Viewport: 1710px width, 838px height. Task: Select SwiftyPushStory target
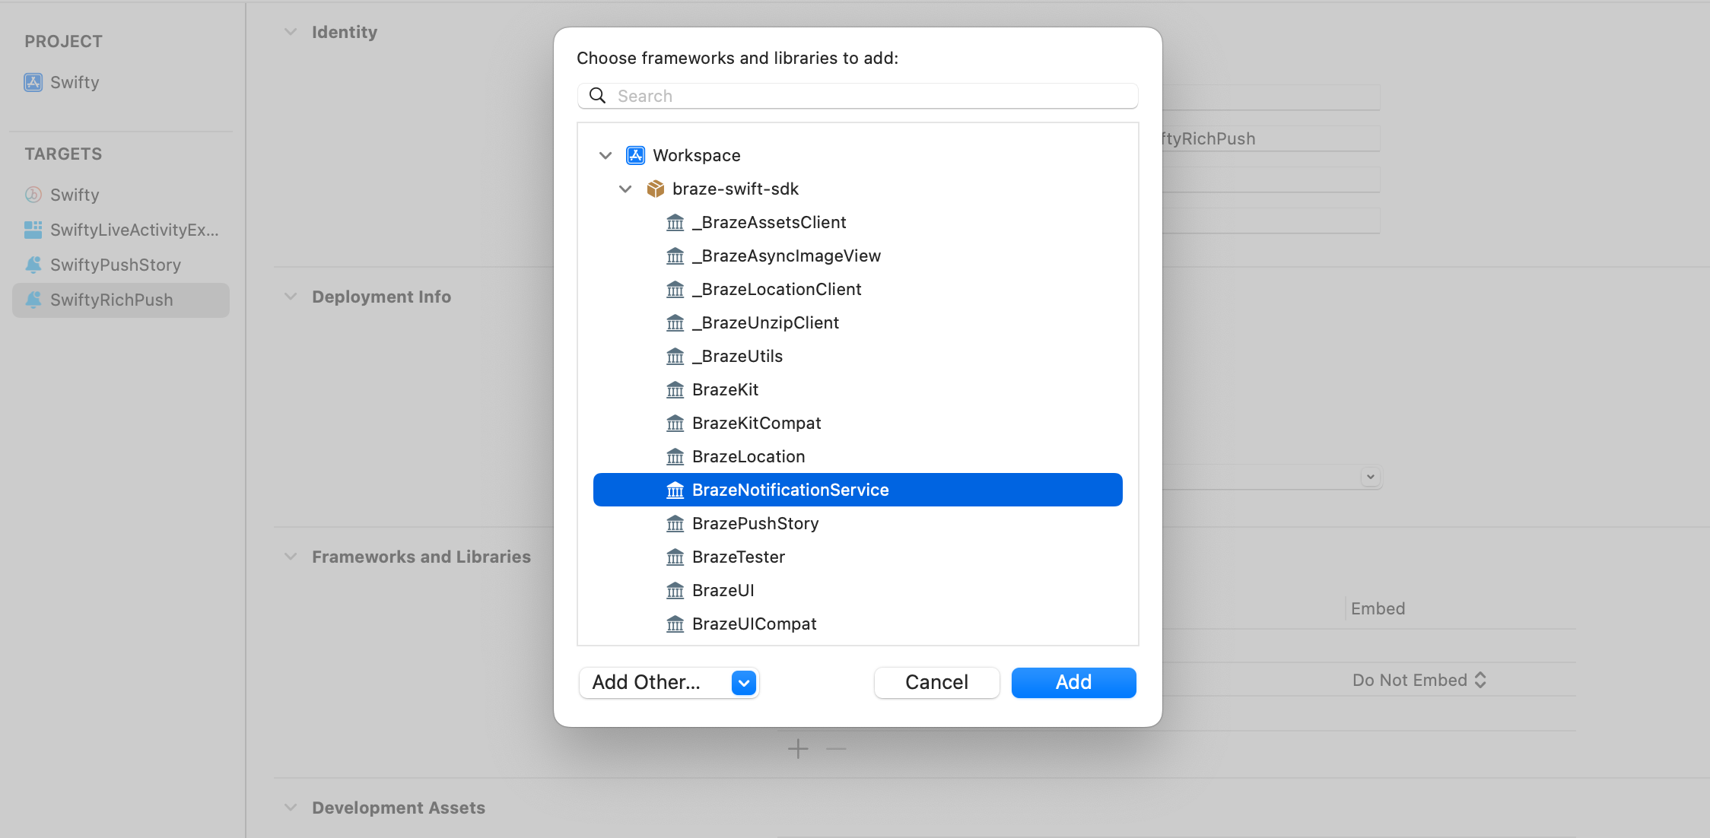(x=115, y=265)
